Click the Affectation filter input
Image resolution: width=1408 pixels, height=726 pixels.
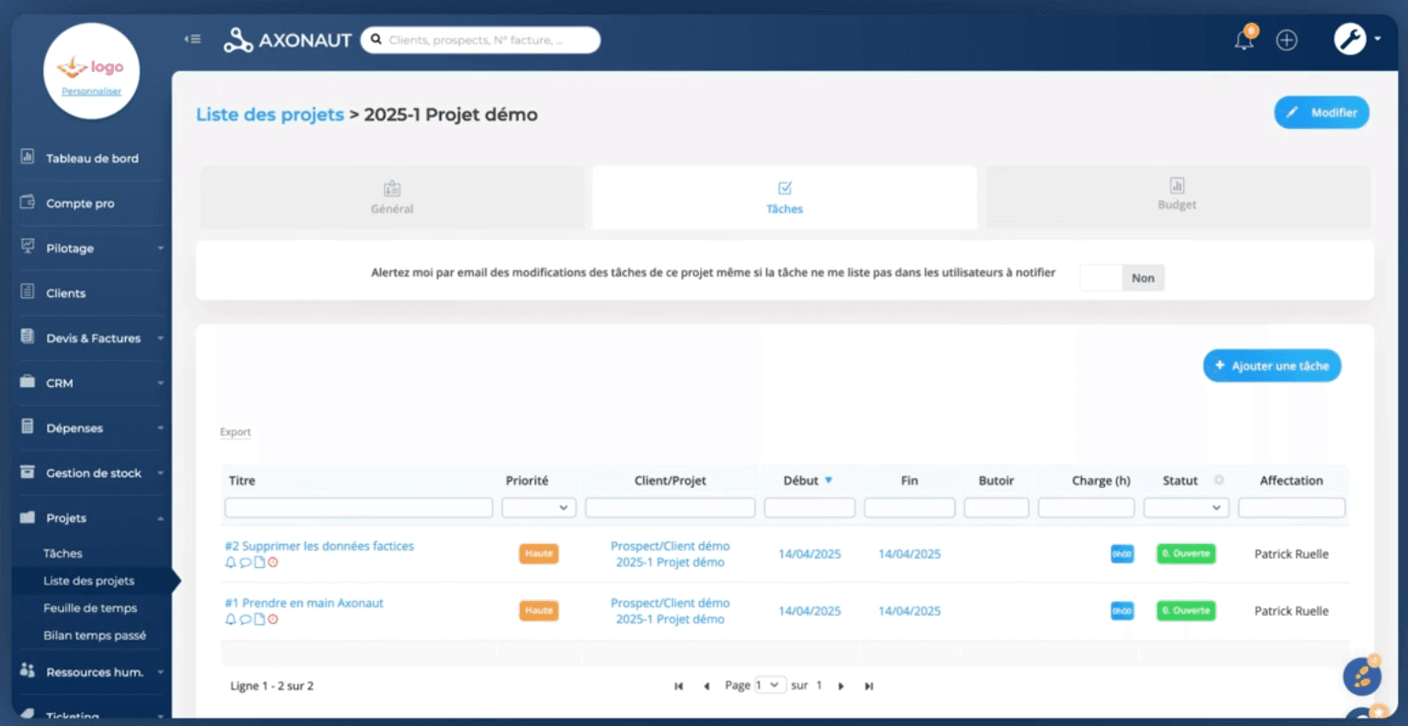point(1291,507)
